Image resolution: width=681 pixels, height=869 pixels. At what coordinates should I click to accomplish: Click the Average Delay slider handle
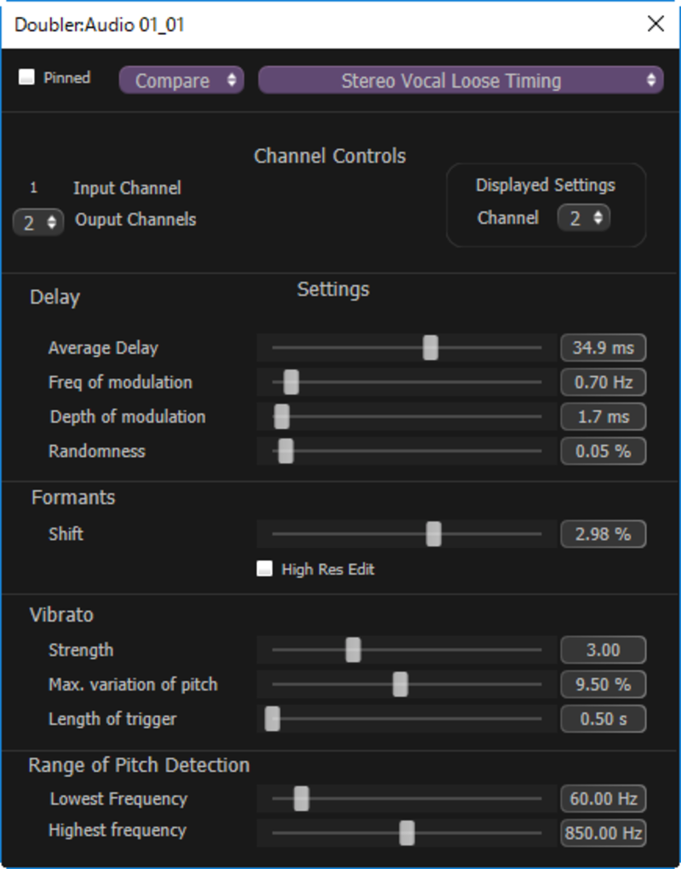click(x=431, y=348)
